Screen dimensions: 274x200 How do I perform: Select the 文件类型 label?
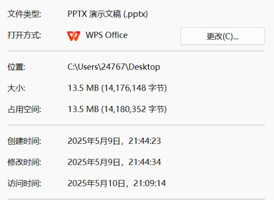coord(24,14)
